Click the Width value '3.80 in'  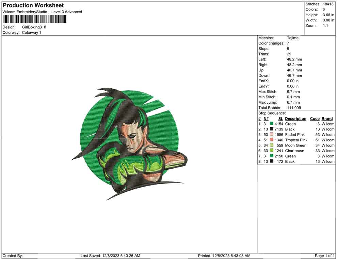click(x=328, y=20)
